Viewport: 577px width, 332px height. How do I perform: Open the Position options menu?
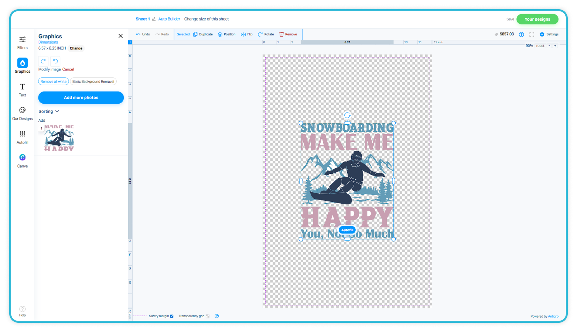coord(226,34)
